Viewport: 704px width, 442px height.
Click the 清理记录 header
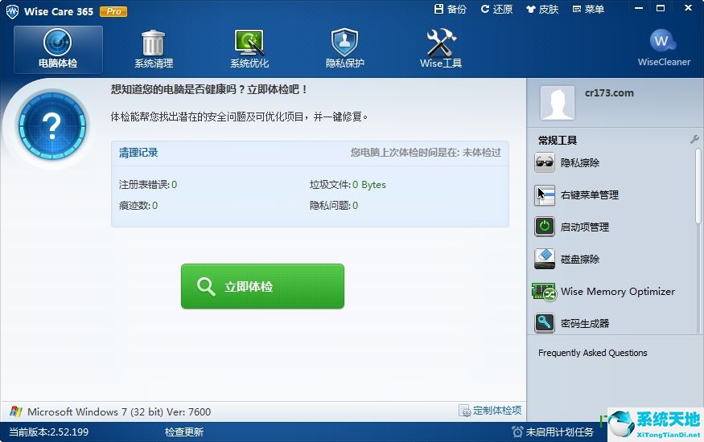pos(138,153)
